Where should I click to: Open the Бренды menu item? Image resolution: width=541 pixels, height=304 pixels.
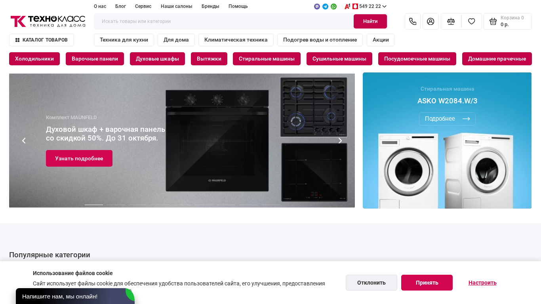click(210, 6)
